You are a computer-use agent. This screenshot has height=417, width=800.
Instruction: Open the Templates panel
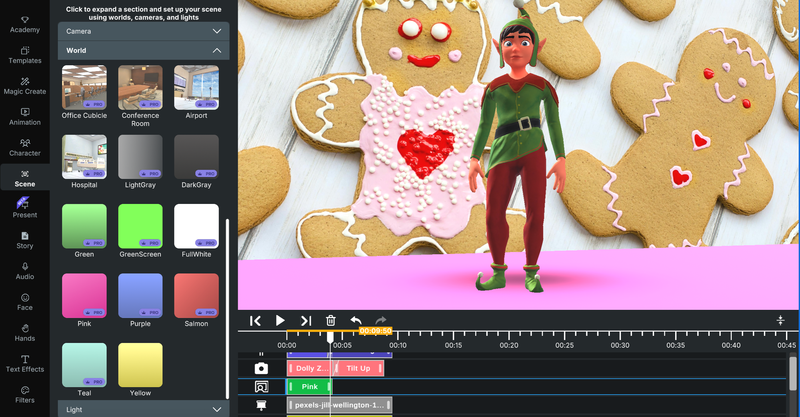(x=24, y=55)
